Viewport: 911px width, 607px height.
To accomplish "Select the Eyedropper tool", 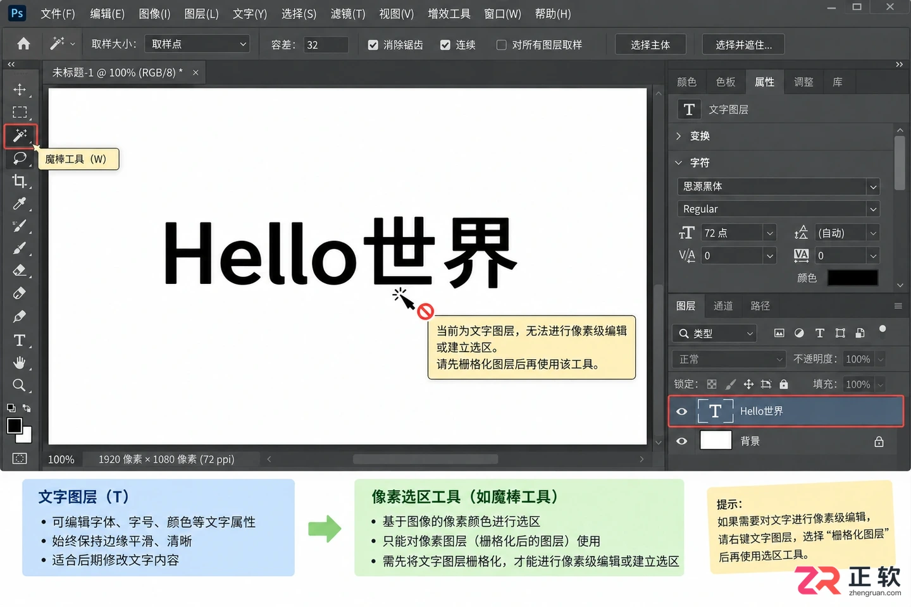I will click(20, 204).
